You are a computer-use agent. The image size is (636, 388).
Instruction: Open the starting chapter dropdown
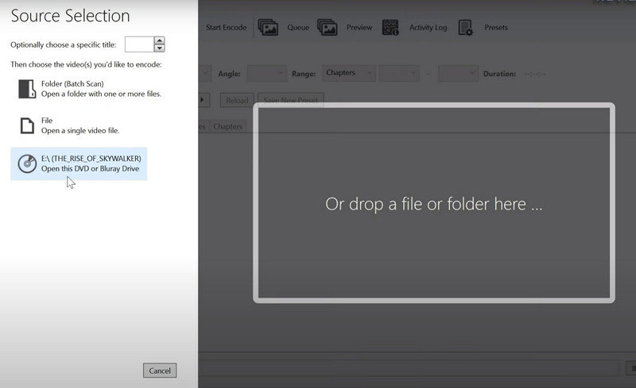pos(399,73)
